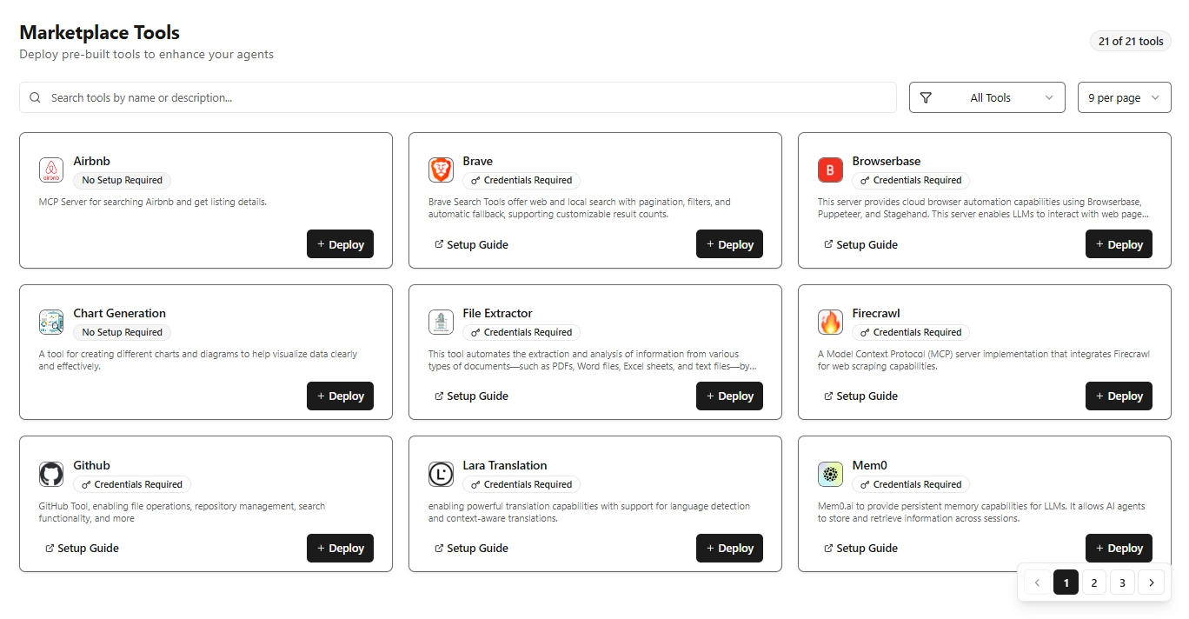Image resolution: width=1189 pixels, height=619 pixels.
Task: Go to page 3 of results
Action: click(1122, 582)
